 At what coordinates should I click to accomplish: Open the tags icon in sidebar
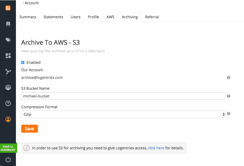(x=8, y=40)
